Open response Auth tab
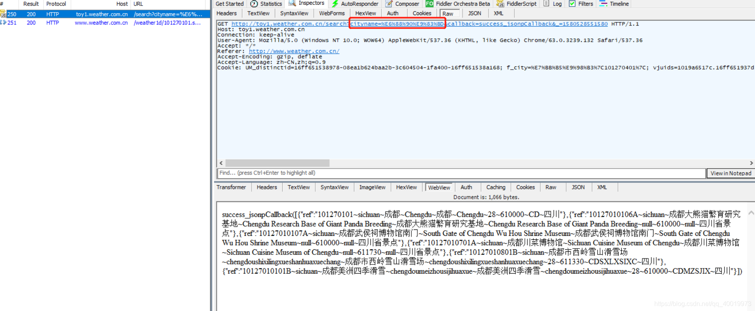This screenshot has width=755, height=311. (x=466, y=187)
